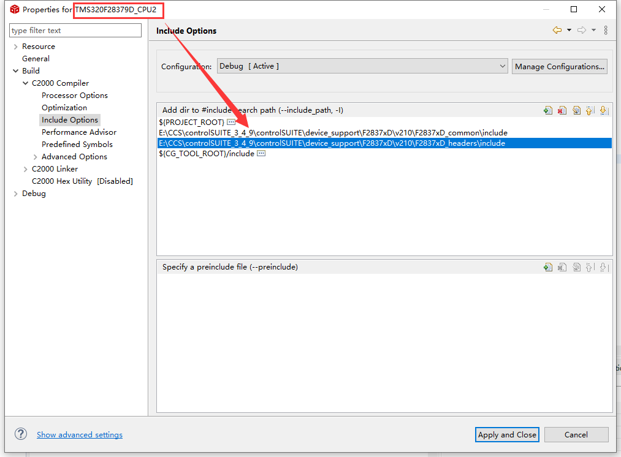Expand the C2000 Linker node
621x457 pixels.
click(25, 169)
